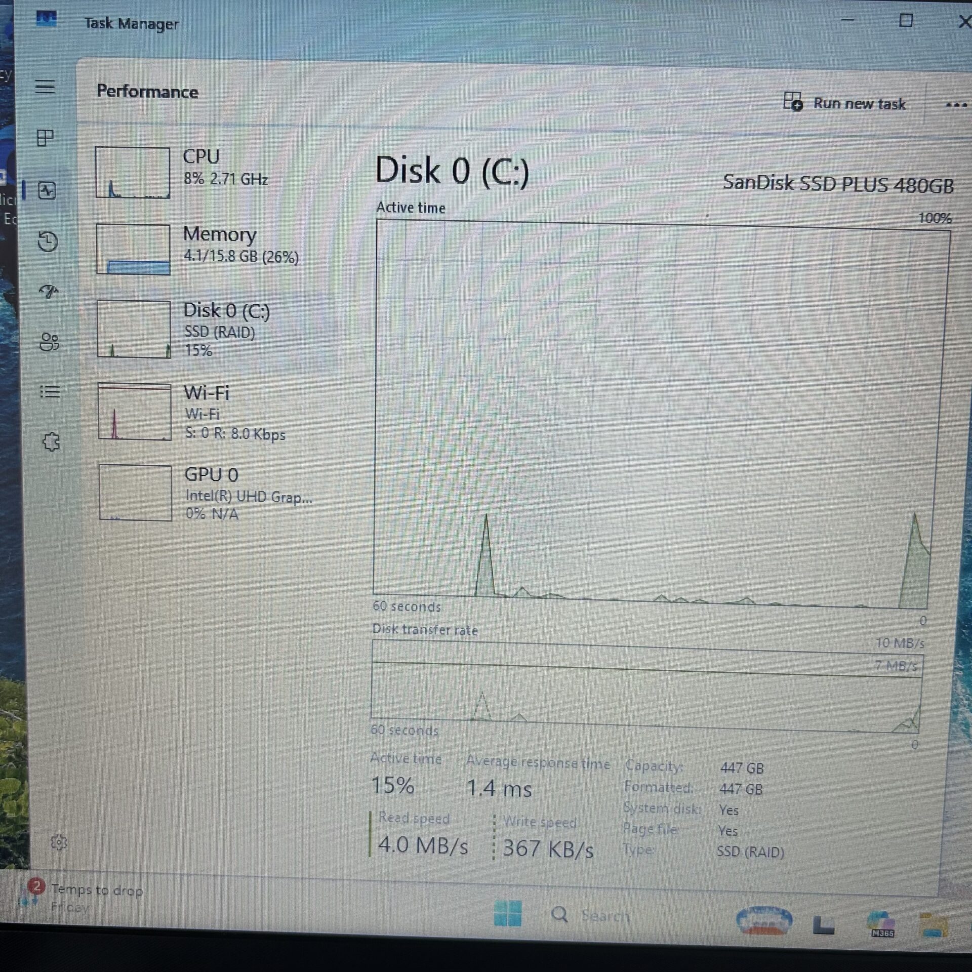The height and width of the screenshot is (972, 972).
Task: Click the Formatted 447 GB value
Action: pyautogui.click(x=741, y=789)
